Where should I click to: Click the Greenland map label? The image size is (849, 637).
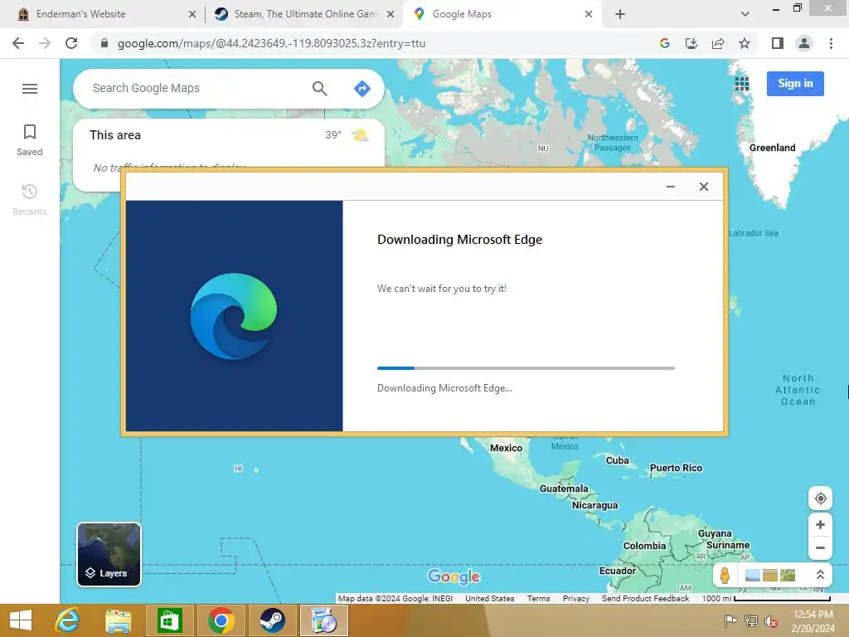tap(772, 148)
